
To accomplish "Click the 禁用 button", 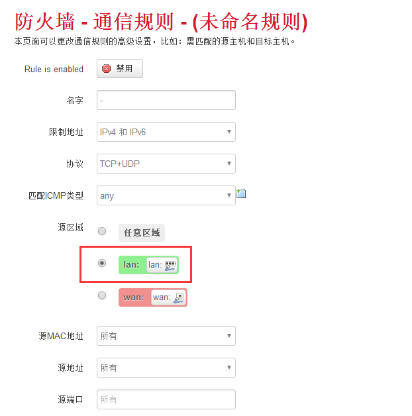I will [119, 69].
